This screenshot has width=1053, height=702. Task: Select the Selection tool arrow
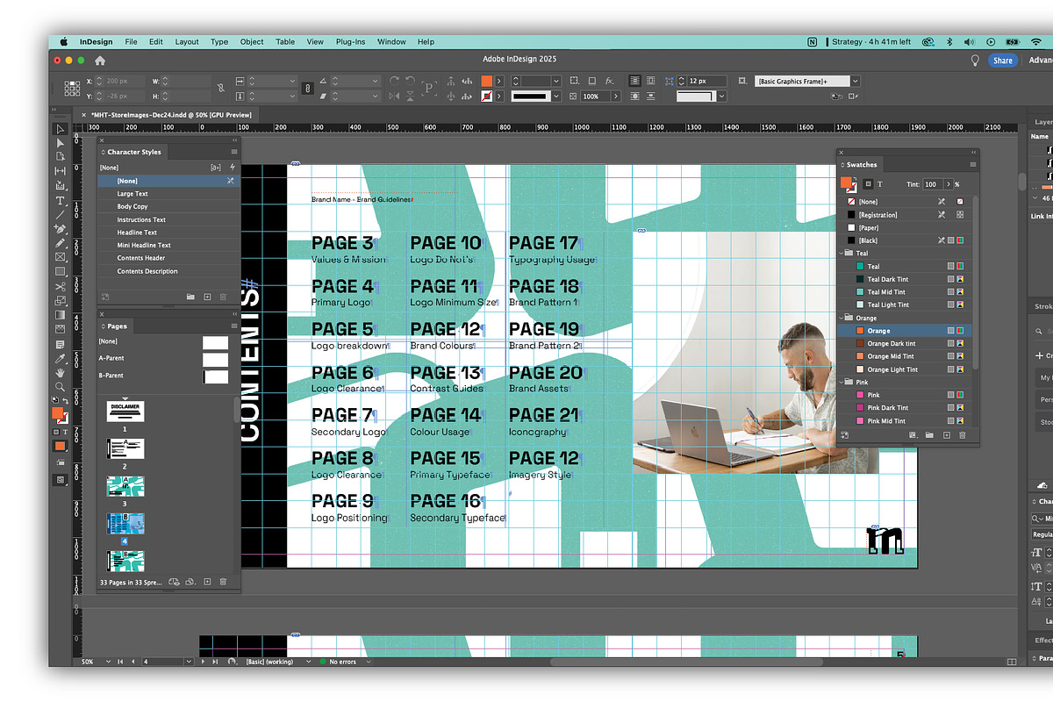(x=60, y=129)
